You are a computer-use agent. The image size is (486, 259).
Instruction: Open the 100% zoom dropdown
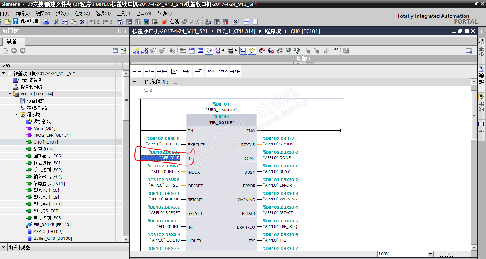[x=431, y=254]
